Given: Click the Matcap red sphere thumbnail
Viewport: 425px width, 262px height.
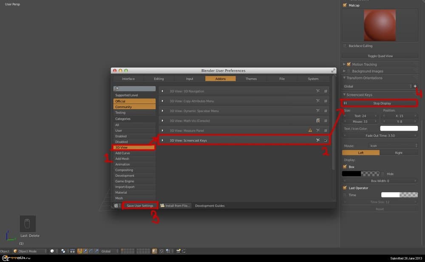Looking at the screenshot, I should click(380, 25).
